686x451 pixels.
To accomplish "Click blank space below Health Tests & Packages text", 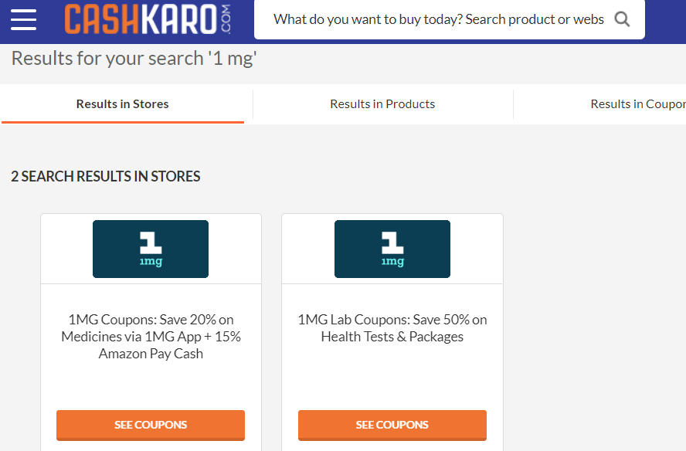I will click(x=392, y=376).
